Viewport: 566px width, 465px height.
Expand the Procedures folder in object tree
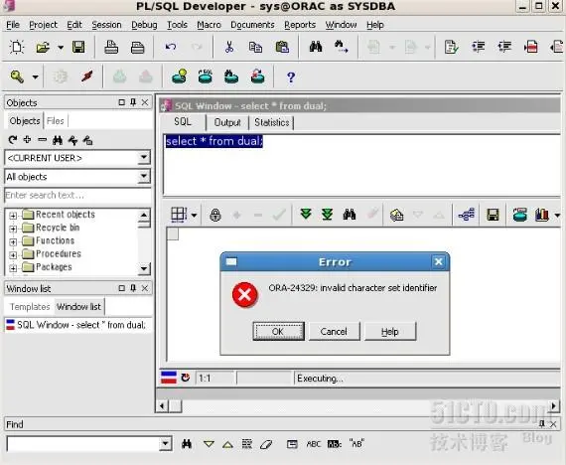click(13, 254)
